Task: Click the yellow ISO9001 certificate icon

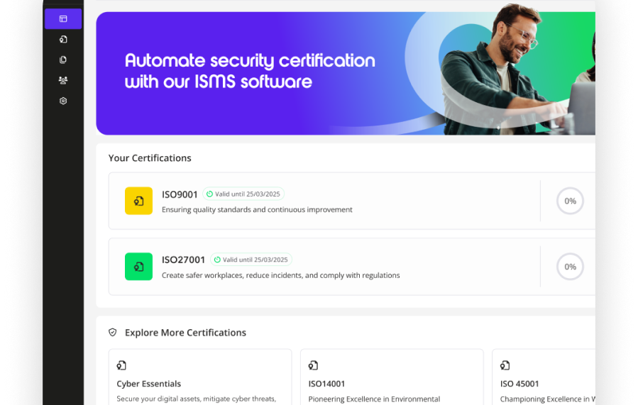Action: pyautogui.click(x=138, y=201)
